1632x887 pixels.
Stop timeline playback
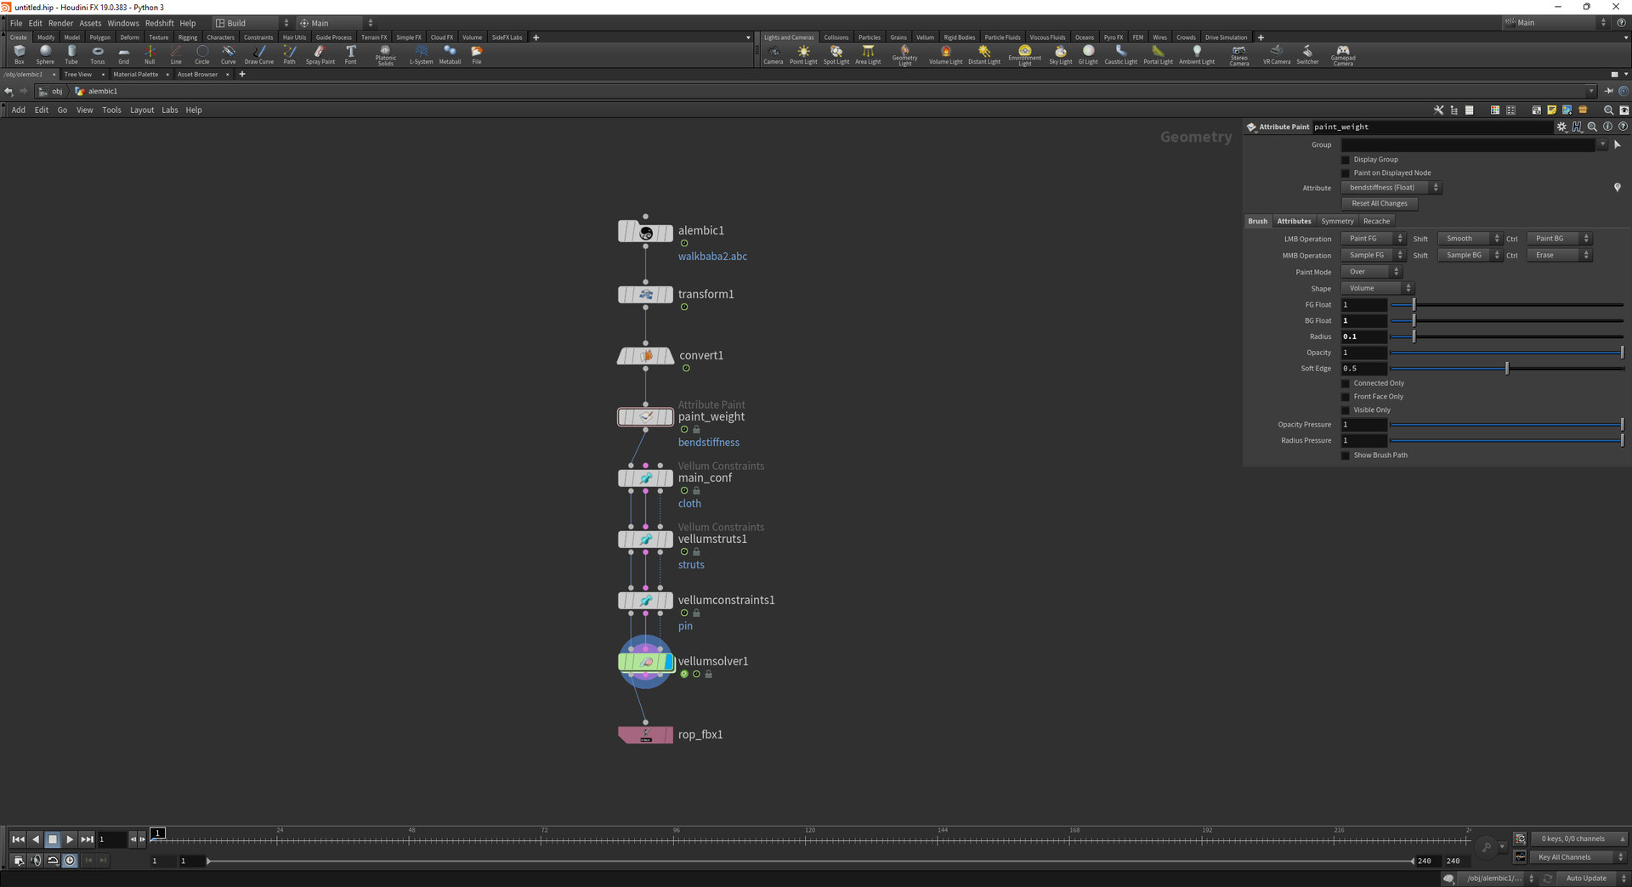tap(53, 839)
